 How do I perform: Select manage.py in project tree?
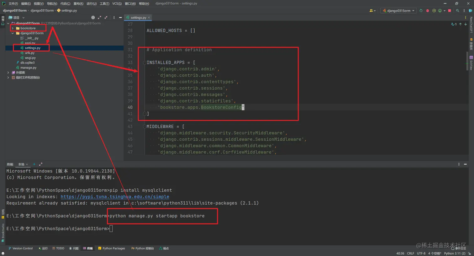[x=29, y=68]
